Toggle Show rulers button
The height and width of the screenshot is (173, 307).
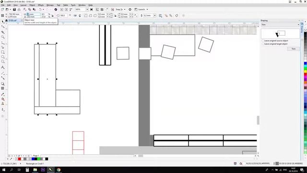pyautogui.click(x=97, y=10)
